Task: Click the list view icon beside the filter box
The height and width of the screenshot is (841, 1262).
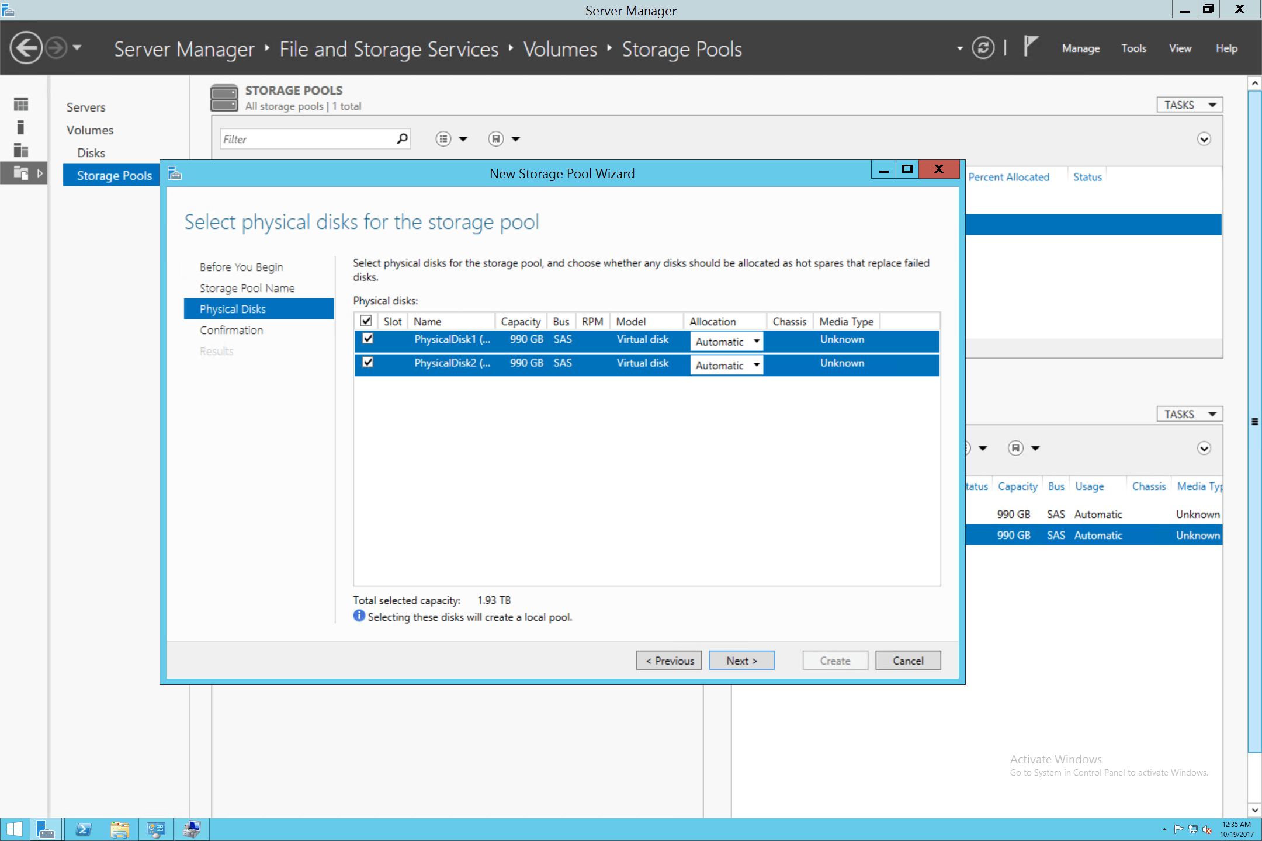Action: [x=444, y=138]
